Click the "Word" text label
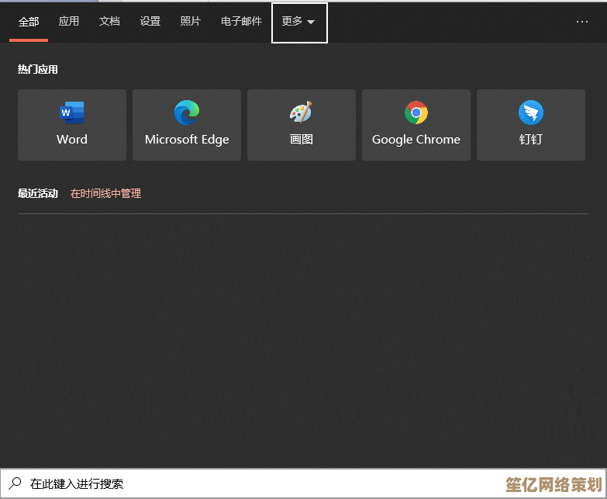607x499 pixels. pos(72,140)
